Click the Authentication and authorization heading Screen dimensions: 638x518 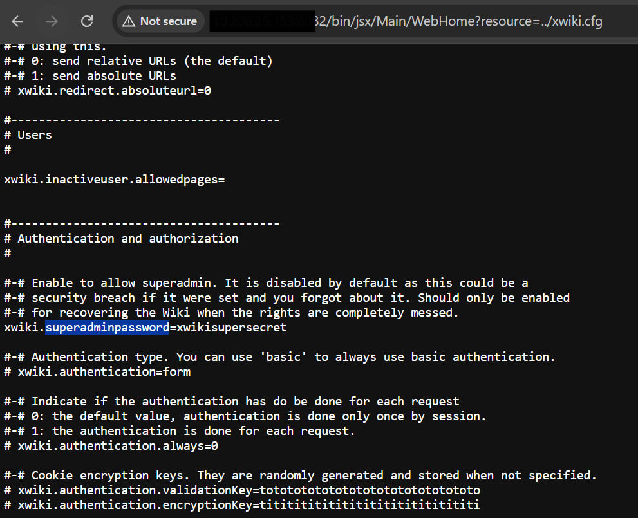click(121, 238)
